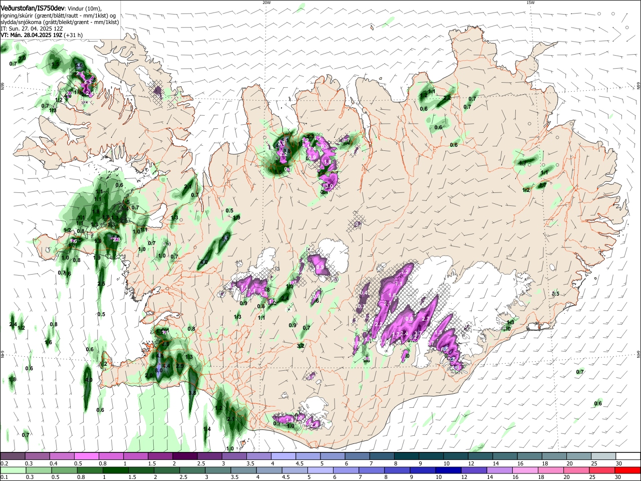Image resolution: width=641 pixels, height=481 pixels.
Task: Click the '8.0' precipitation value on the map
Action: pos(159,370)
